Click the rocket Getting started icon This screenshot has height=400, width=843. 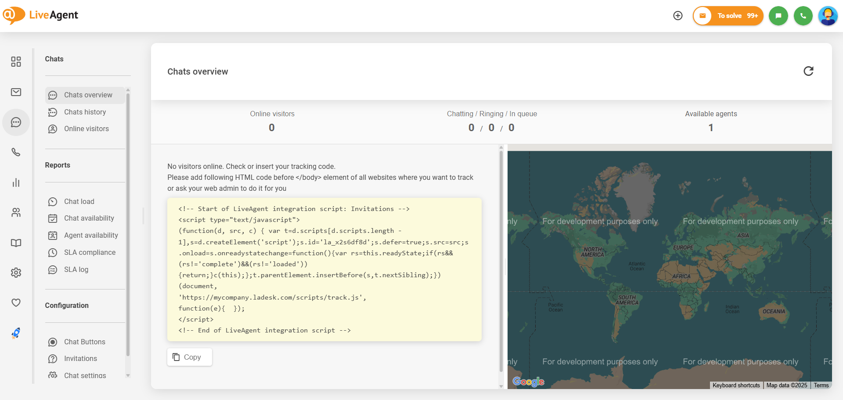click(16, 333)
